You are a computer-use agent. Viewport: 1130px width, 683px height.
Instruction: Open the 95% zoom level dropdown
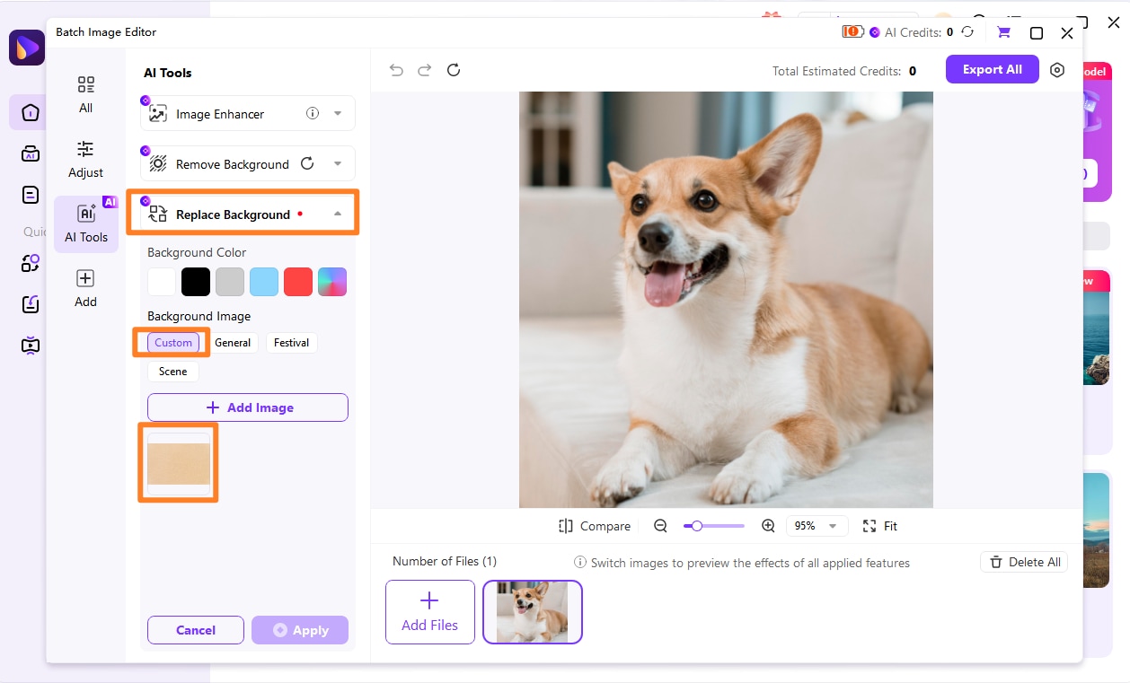(817, 526)
